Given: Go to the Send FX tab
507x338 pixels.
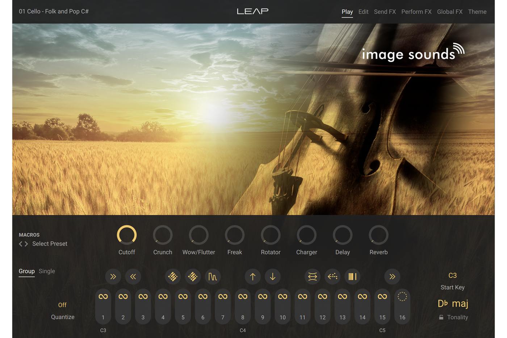Looking at the screenshot, I should (385, 12).
